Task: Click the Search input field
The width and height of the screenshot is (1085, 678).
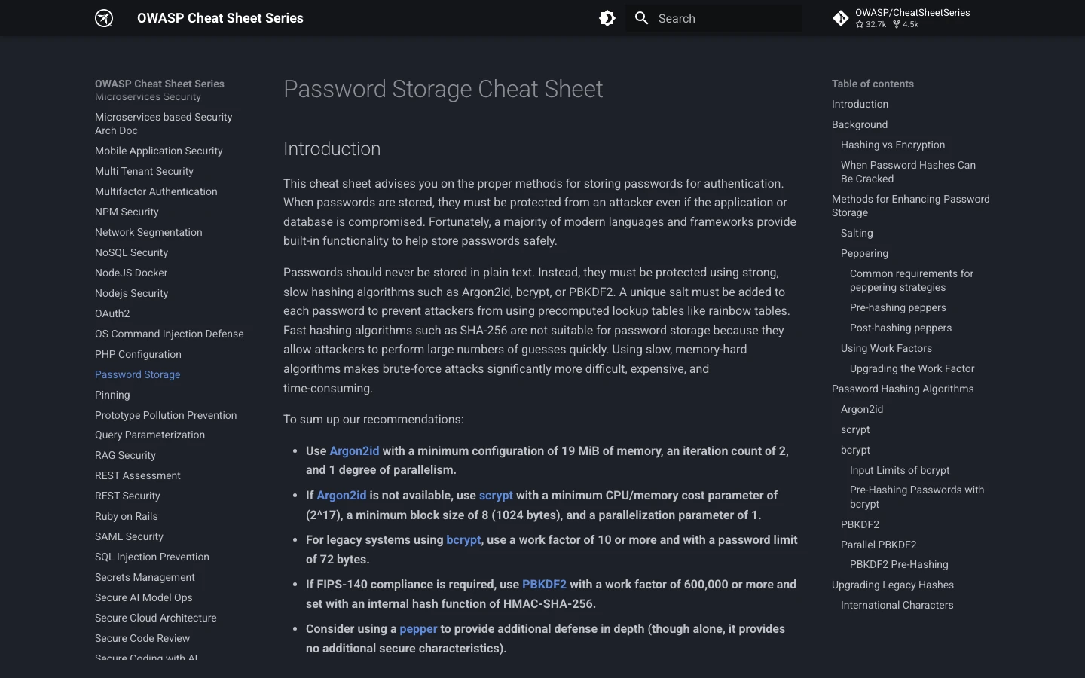Action: pos(714,18)
